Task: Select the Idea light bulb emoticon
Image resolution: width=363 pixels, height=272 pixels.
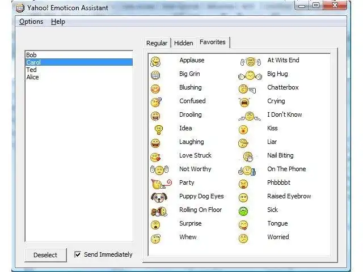Action: pos(159,130)
